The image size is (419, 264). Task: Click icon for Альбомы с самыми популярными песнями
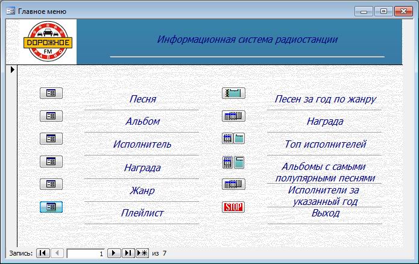click(x=233, y=162)
